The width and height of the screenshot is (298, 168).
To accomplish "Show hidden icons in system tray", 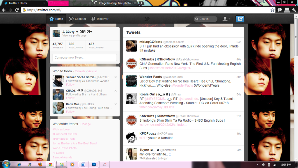I will [258, 165].
